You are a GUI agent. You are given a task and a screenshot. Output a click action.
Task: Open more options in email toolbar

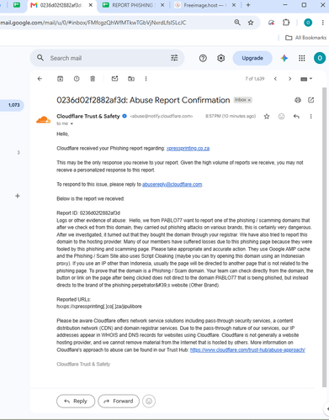146,79
